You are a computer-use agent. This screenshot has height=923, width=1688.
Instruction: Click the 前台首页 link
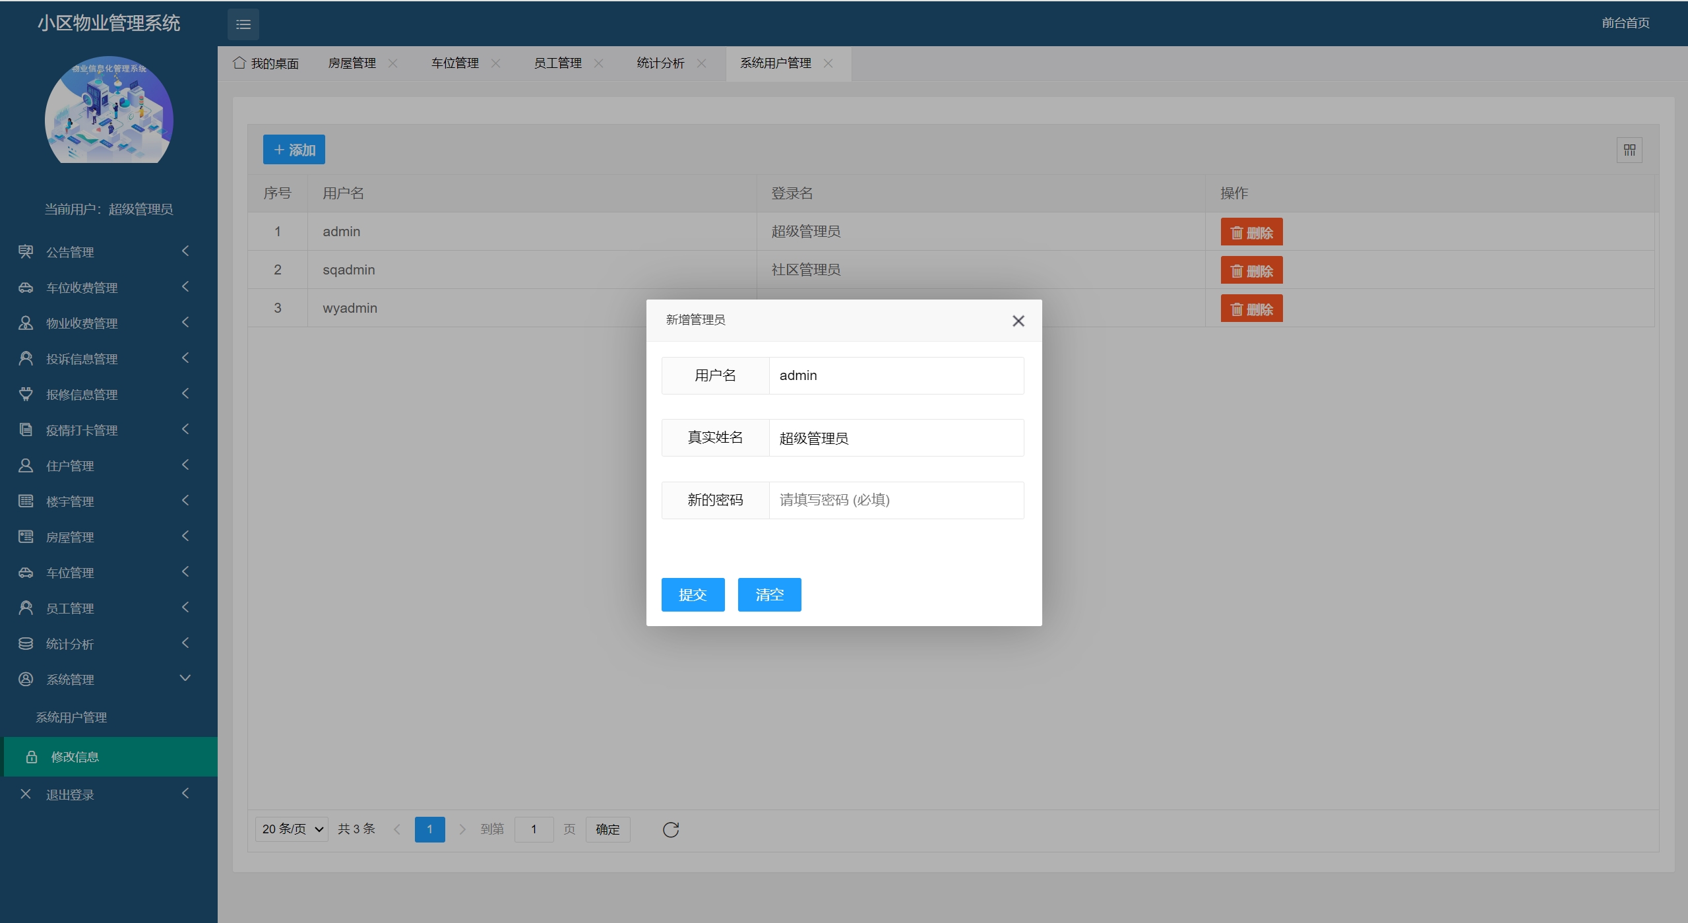1625,23
